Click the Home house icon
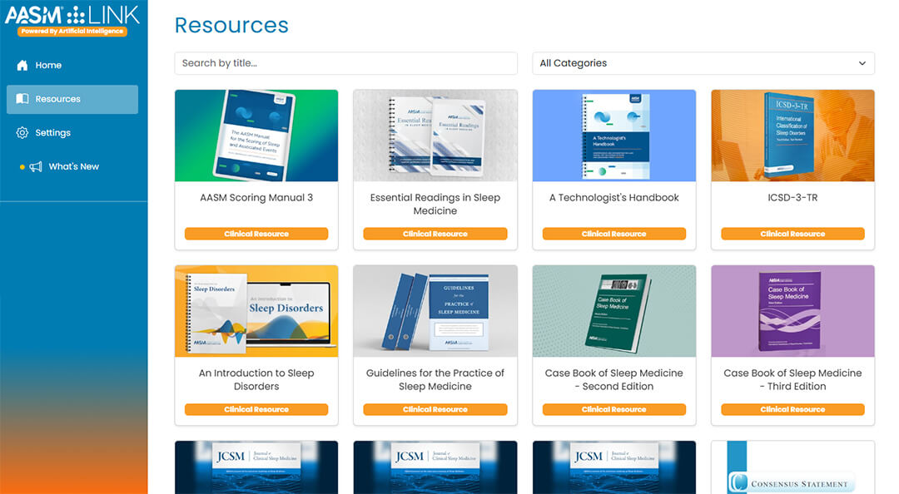The height and width of the screenshot is (494, 899). [22, 66]
